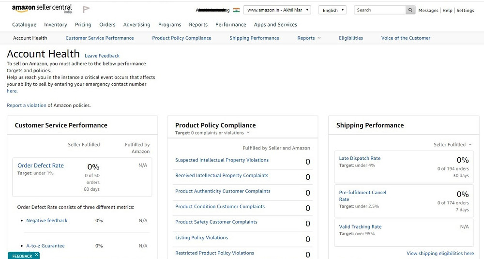Open the Pre-fulfilment Cancel Rate link
Image resolution: width=484 pixels, height=259 pixels.
click(363, 196)
